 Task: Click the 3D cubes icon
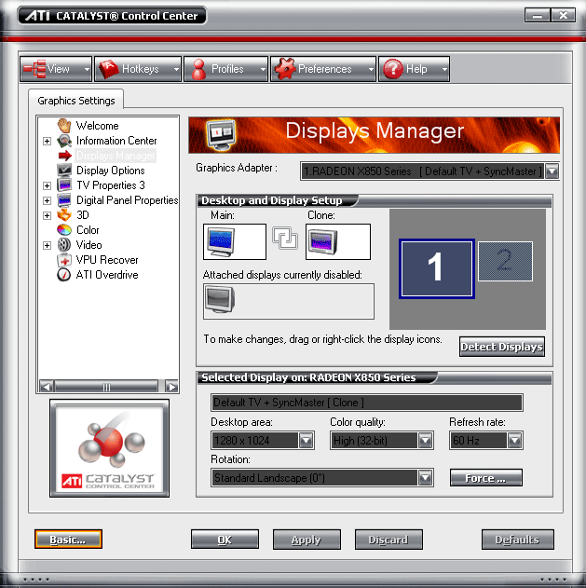click(64, 215)
